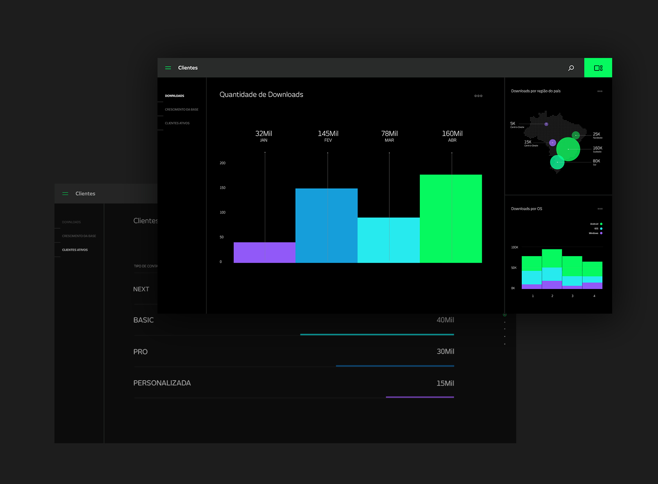Select CLIENTES ATIVOS in back window sidebar
The image size is (658, 484).
point(75,250)
